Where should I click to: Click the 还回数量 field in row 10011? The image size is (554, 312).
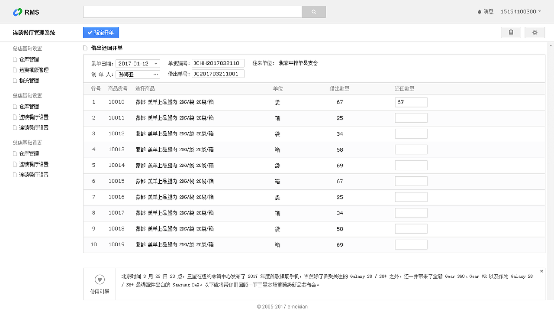(x=411, y=118)
